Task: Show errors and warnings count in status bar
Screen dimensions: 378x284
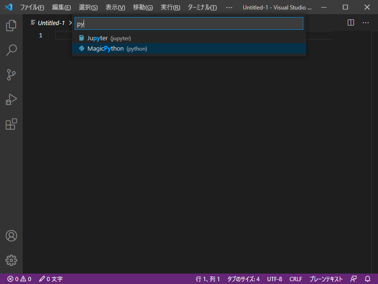Action: (x=19, y=279)
